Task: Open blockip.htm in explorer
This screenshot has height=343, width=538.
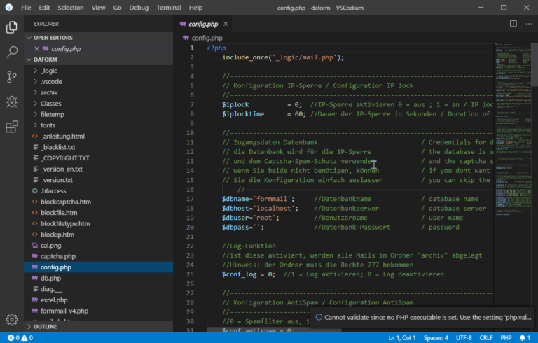Action: pos(99,234)
